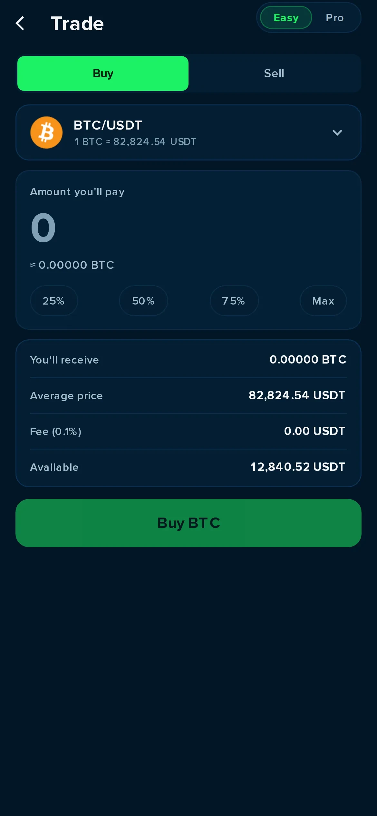The width and height of the screenshot is (377, 816).
Task: Tap the Buy BTC button
Action: (x=188, y=523)
